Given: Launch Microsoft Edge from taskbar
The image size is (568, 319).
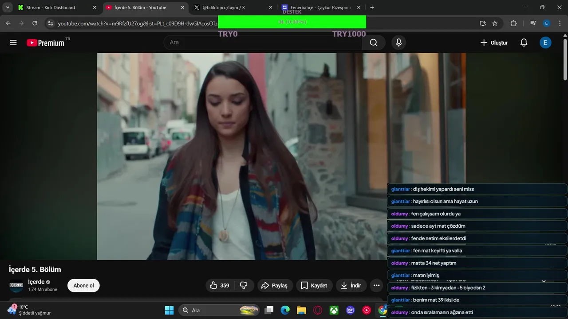Looking at the screenshot, I should point(285,310).
